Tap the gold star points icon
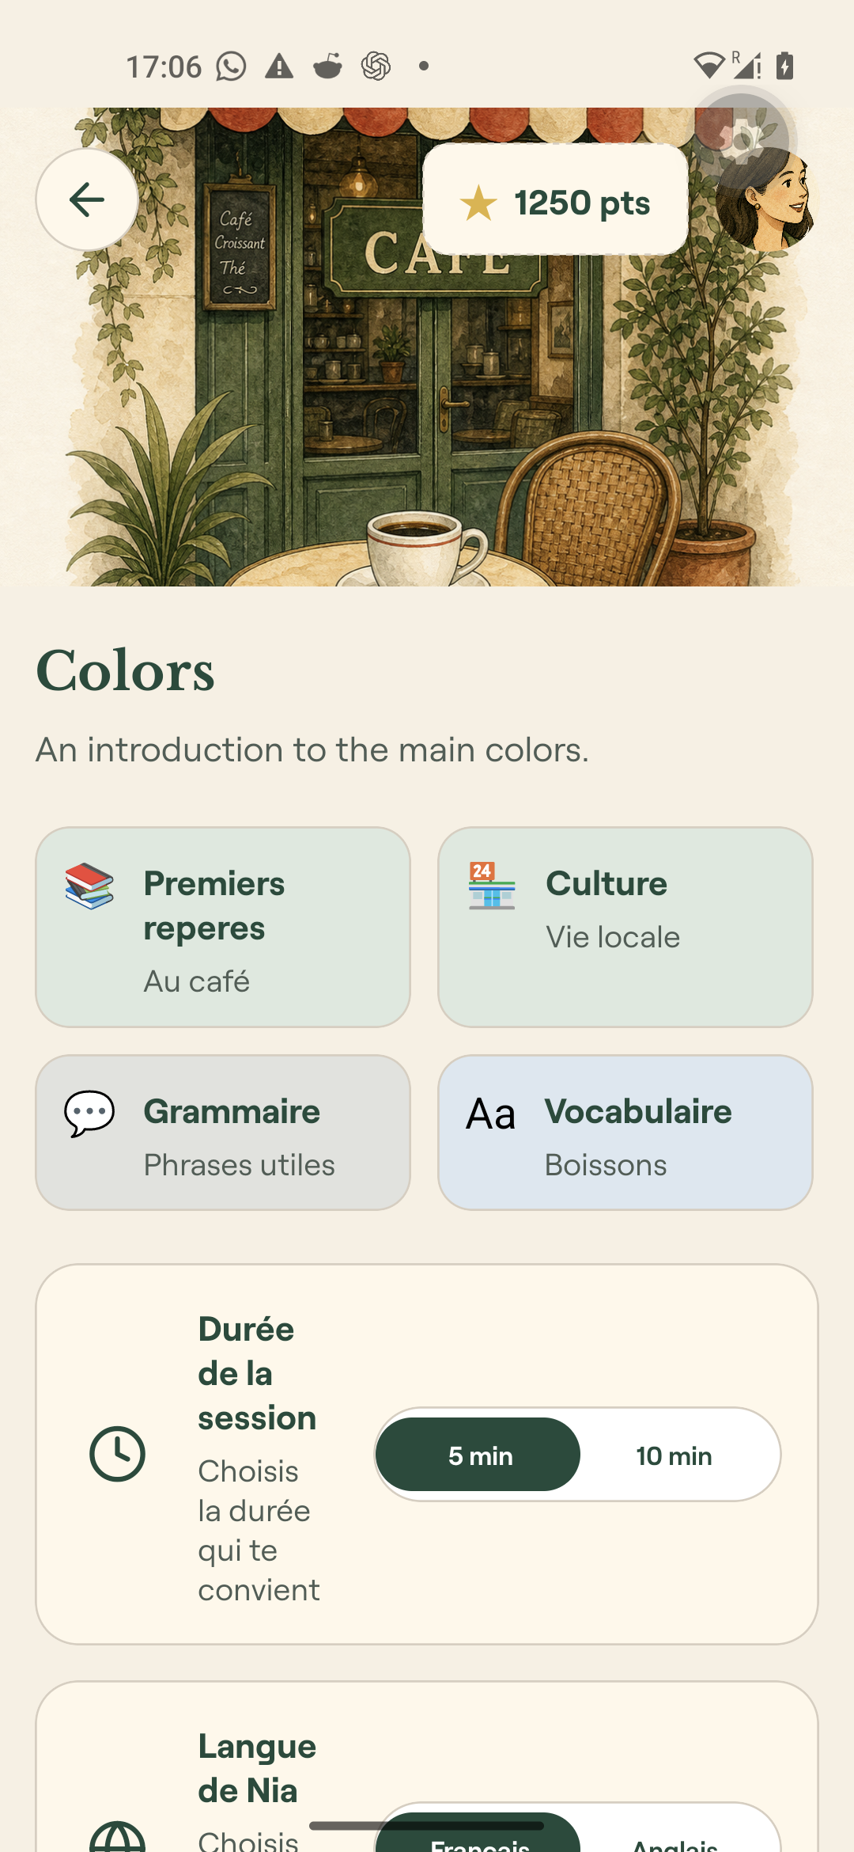 479,203
